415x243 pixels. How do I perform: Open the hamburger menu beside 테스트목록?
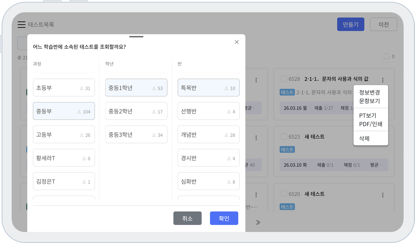click(21, 25)
